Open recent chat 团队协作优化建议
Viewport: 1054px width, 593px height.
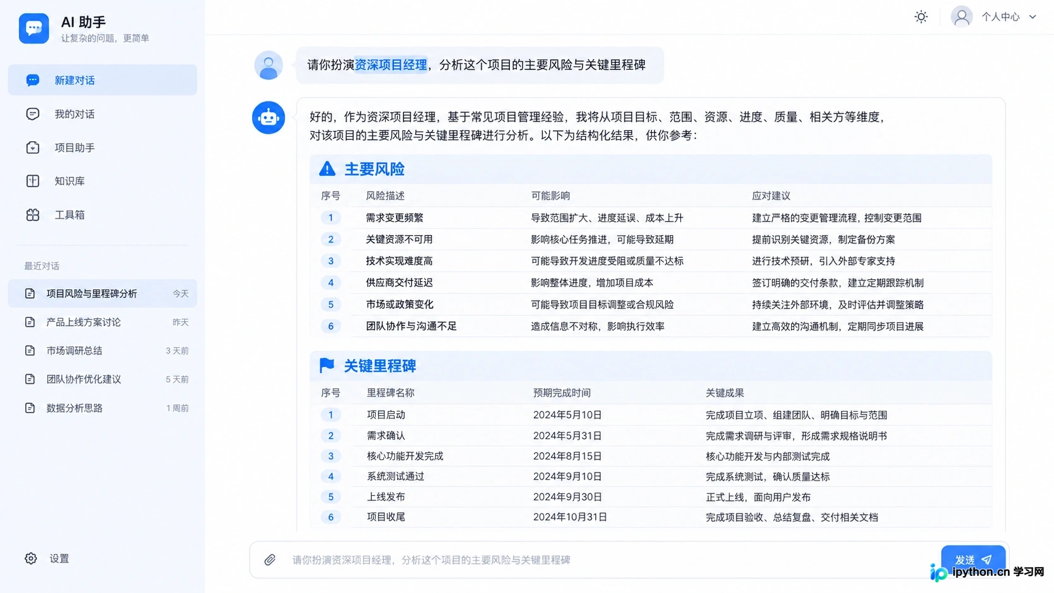tap(103, 379)
